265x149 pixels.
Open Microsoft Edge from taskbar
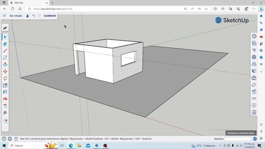coord(71,146)
